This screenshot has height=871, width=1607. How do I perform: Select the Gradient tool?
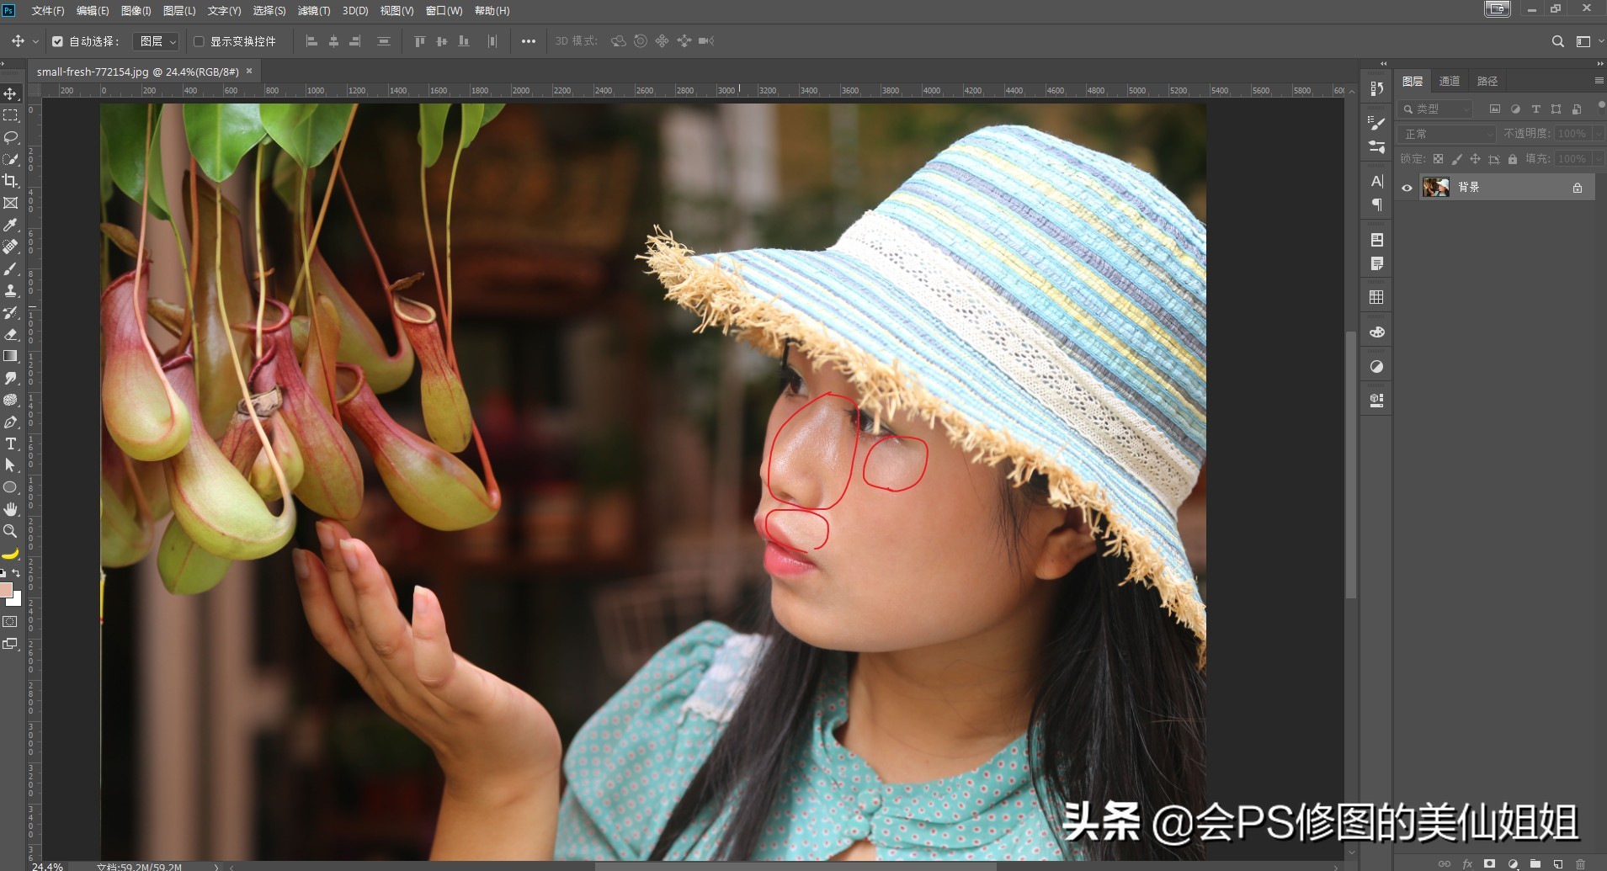(11, 356)
